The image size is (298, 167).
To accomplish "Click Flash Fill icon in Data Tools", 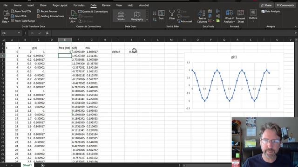I will click(x=210, y=11).
